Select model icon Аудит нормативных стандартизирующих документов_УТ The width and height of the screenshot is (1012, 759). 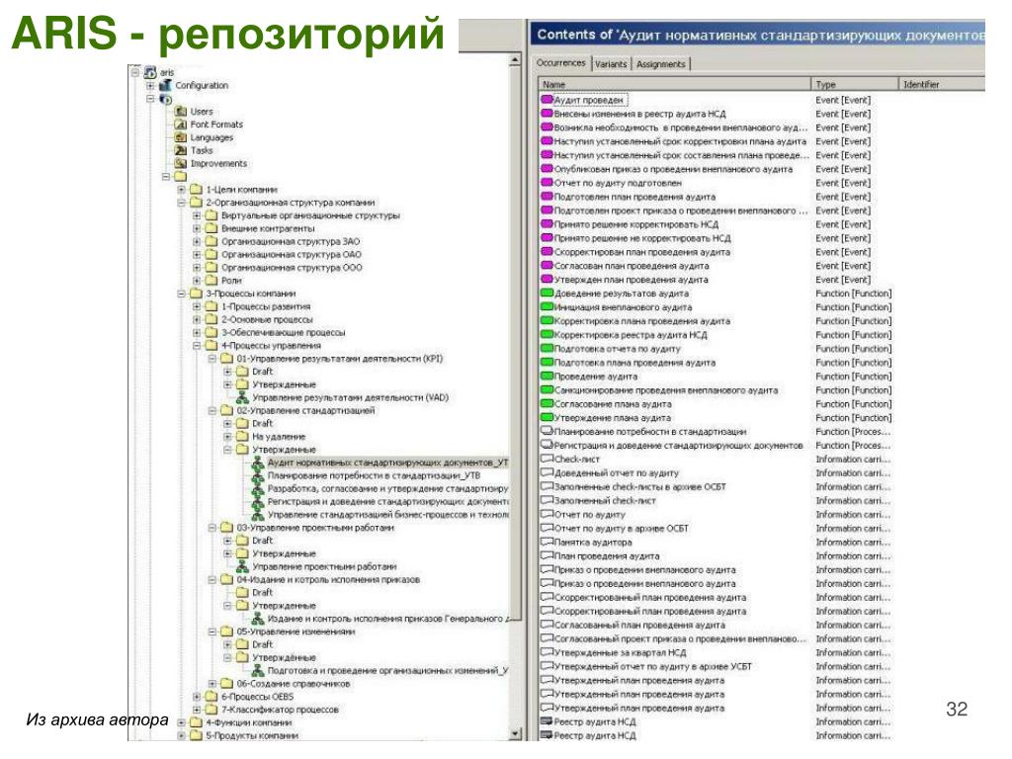click(258, 463)
